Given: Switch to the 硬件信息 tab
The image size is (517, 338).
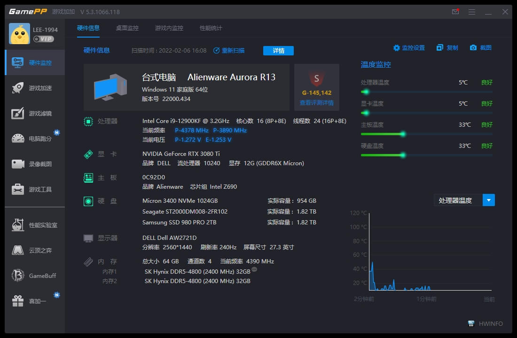Looking at the screenshot, I should [88, 28].
